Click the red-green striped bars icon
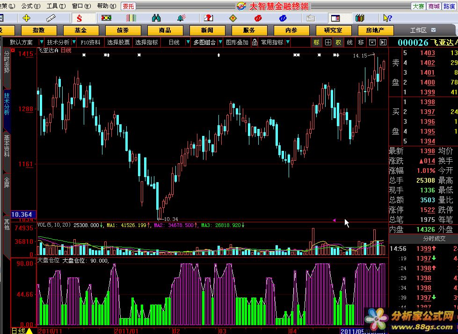This screenshot has height=334, width=458. [x=131, y=18]
